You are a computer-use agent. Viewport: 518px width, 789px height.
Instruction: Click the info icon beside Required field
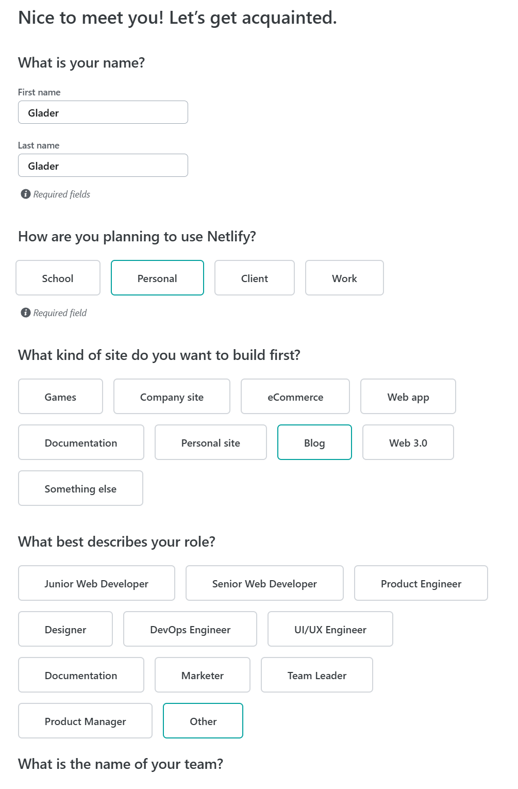25,313
